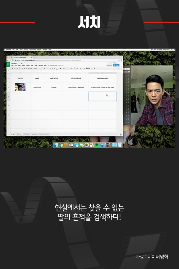The width and height of the screenshot is (179, 269).
Task: Open the App Store from the Dock
Action: click(x=102, y=145)
